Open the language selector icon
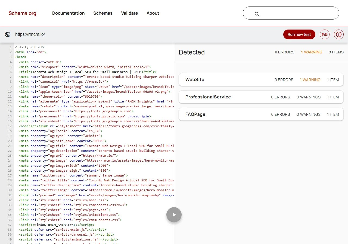This screenshot has width=348, height=244. click(325, 34)
